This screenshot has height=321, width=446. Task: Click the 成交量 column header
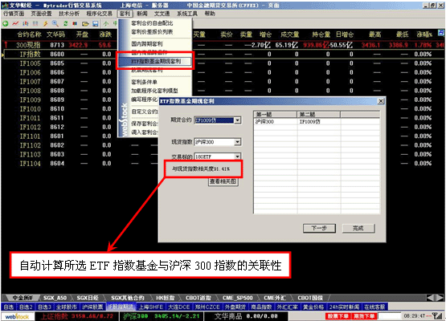[x=289, y=35]
